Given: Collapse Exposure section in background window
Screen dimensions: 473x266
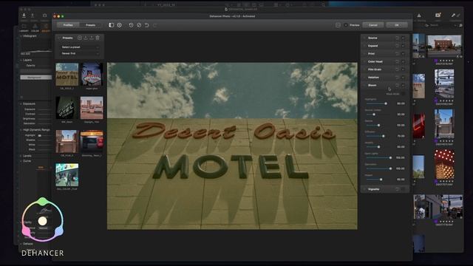Looking at the screenshot, I should click(x=21, y=104).
